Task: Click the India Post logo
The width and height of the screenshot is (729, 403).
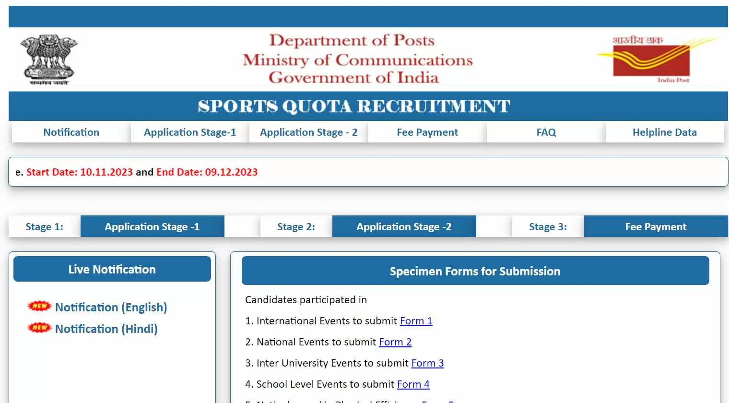Action: pyautogui.click(x=656, y=59)
